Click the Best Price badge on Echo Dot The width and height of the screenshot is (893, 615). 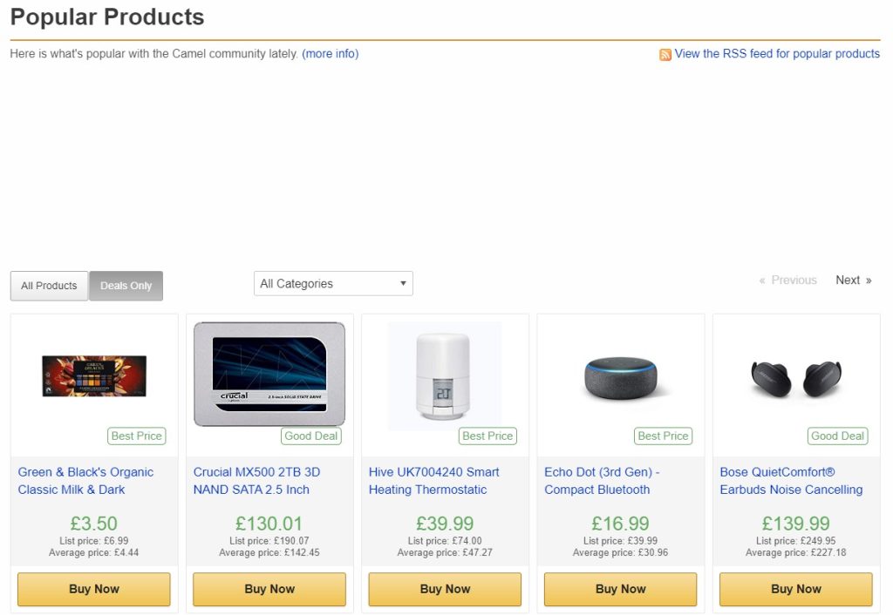(x=663, y=436)
